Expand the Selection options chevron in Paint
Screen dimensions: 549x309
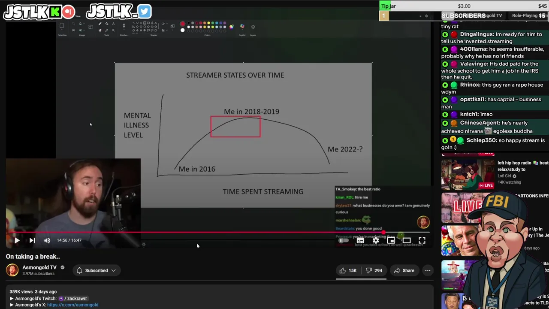pos(62,30)
